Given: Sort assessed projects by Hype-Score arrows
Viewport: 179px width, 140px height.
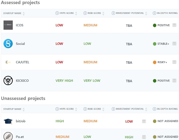Looking at the screenshot, I should pyautogui.click(x=76, y=13).
